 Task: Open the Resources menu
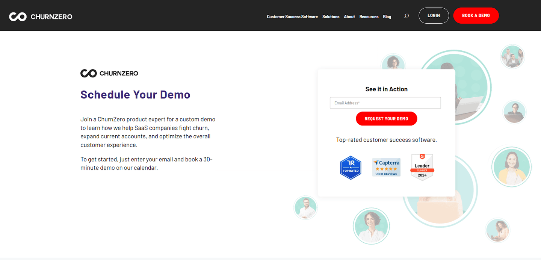click(369, 17)
